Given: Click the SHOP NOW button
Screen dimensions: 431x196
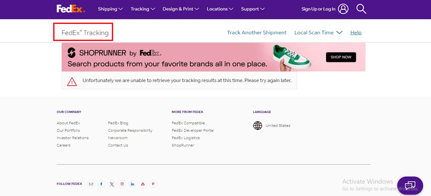Looking at the screenshot, I should coord(341,57).
